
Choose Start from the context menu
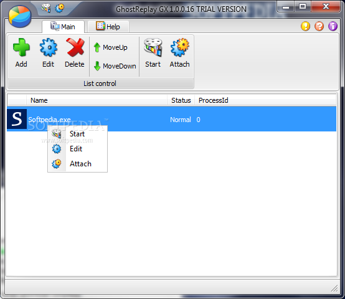pos(77,134)
